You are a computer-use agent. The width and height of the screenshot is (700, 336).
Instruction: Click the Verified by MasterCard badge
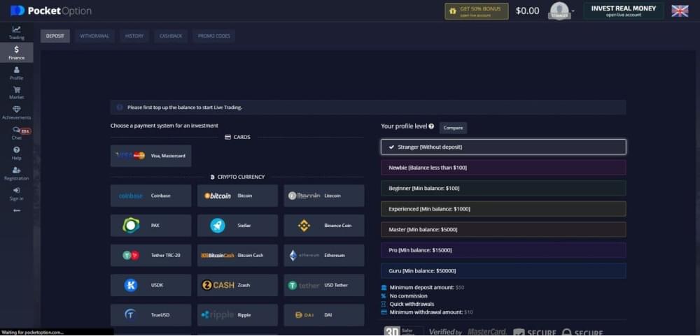(468, 332)
